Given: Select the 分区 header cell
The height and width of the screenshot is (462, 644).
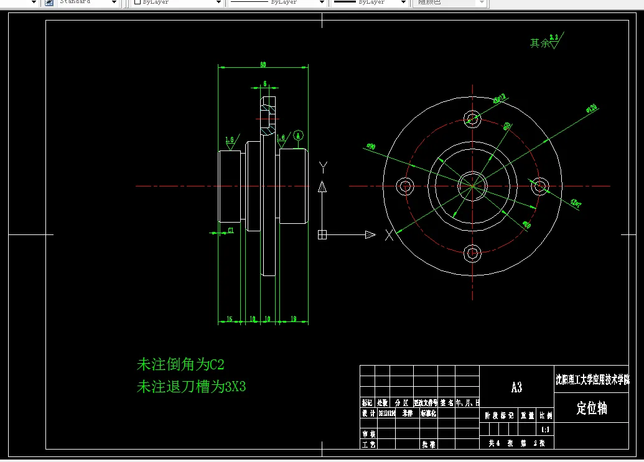Looking at the screenshot, I should tap(401, 403).
